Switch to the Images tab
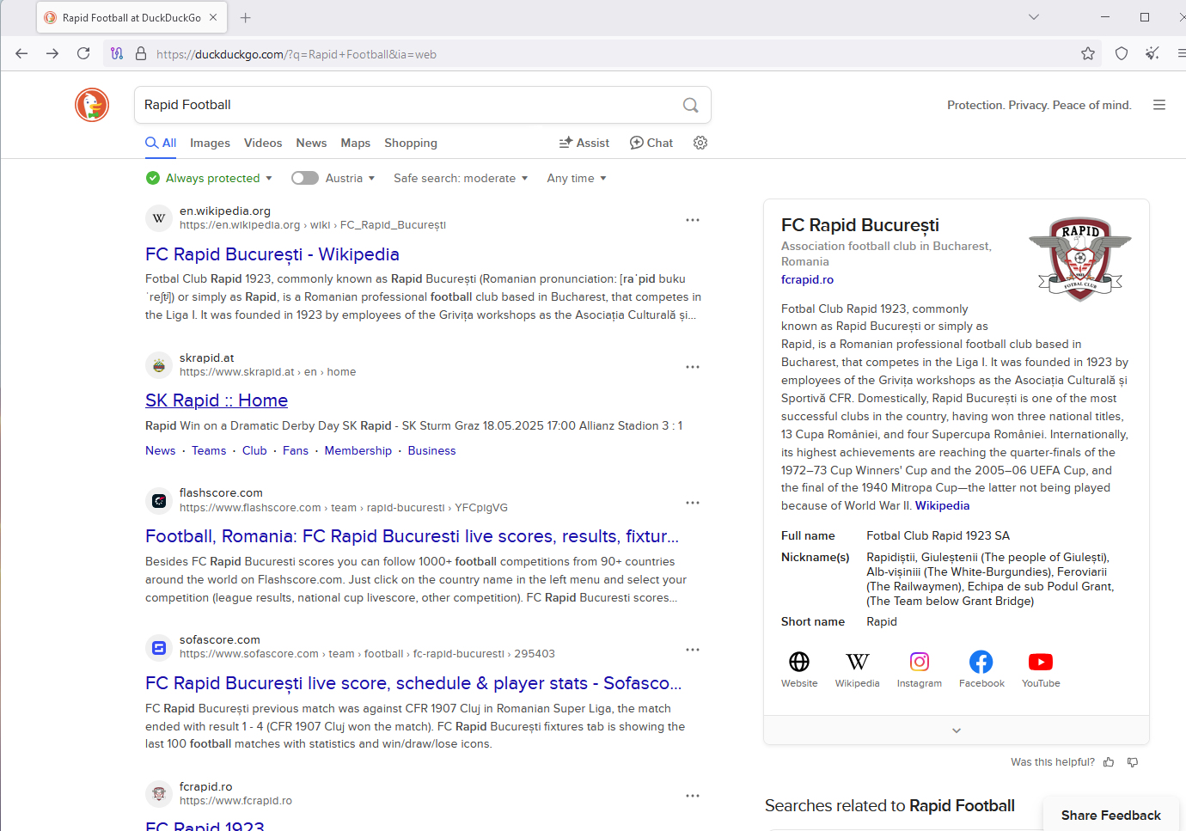 pos(210,143)
